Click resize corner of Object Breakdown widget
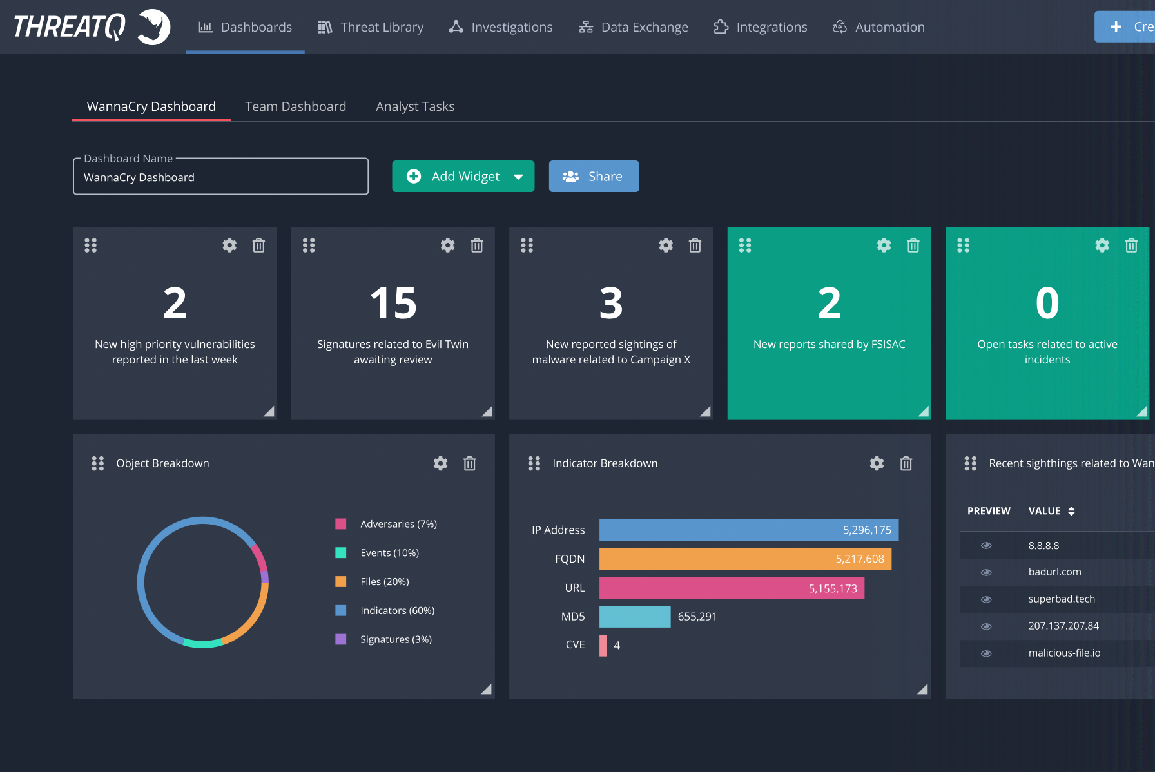Viewport: 1155px width, 772px height. (x=487, y=690)
